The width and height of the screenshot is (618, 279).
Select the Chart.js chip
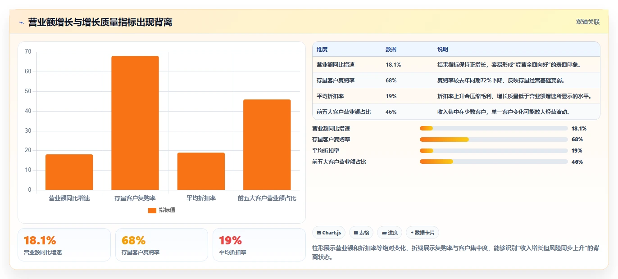coord(329,233)
